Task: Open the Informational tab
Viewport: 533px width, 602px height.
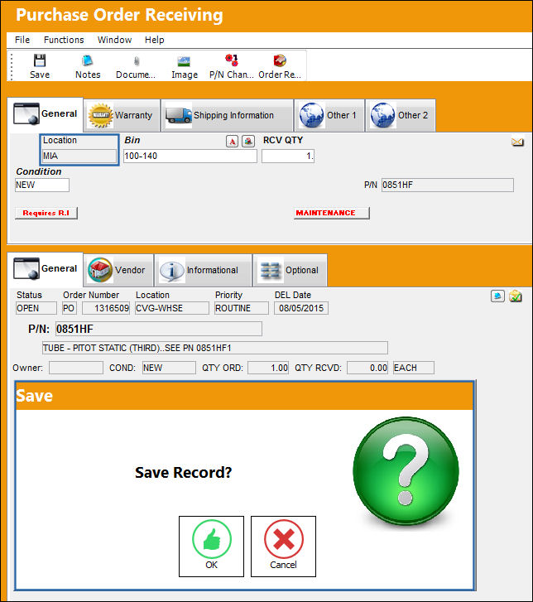Action: [204, 270]
